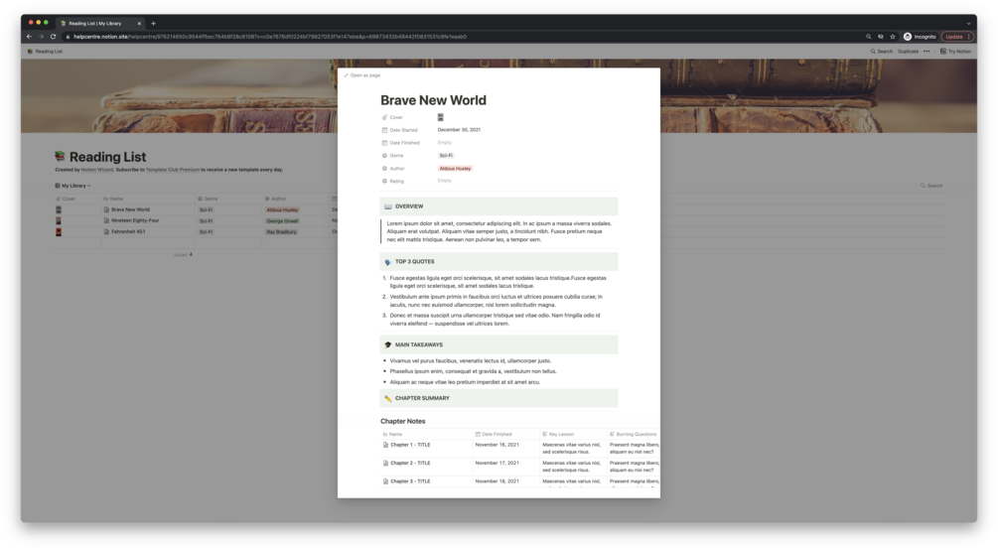Bookmark this page with the star icon
Viewport: 998px width, 550px height.
pos(893,37)
